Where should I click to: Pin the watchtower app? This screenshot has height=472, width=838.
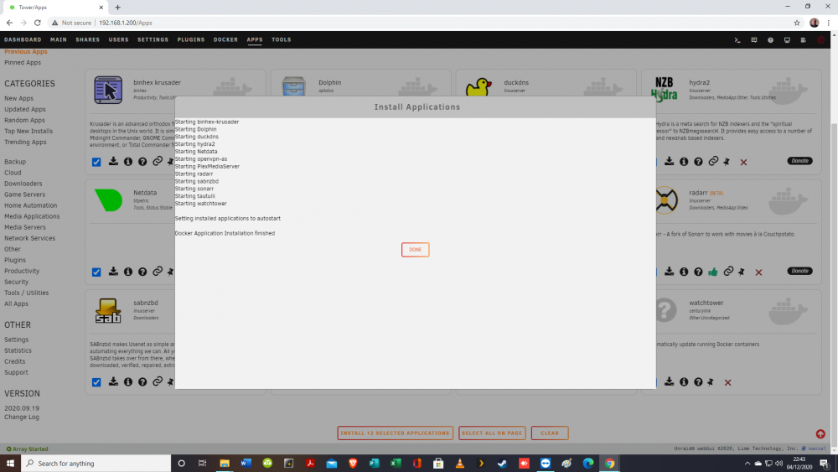pos(711,381)
